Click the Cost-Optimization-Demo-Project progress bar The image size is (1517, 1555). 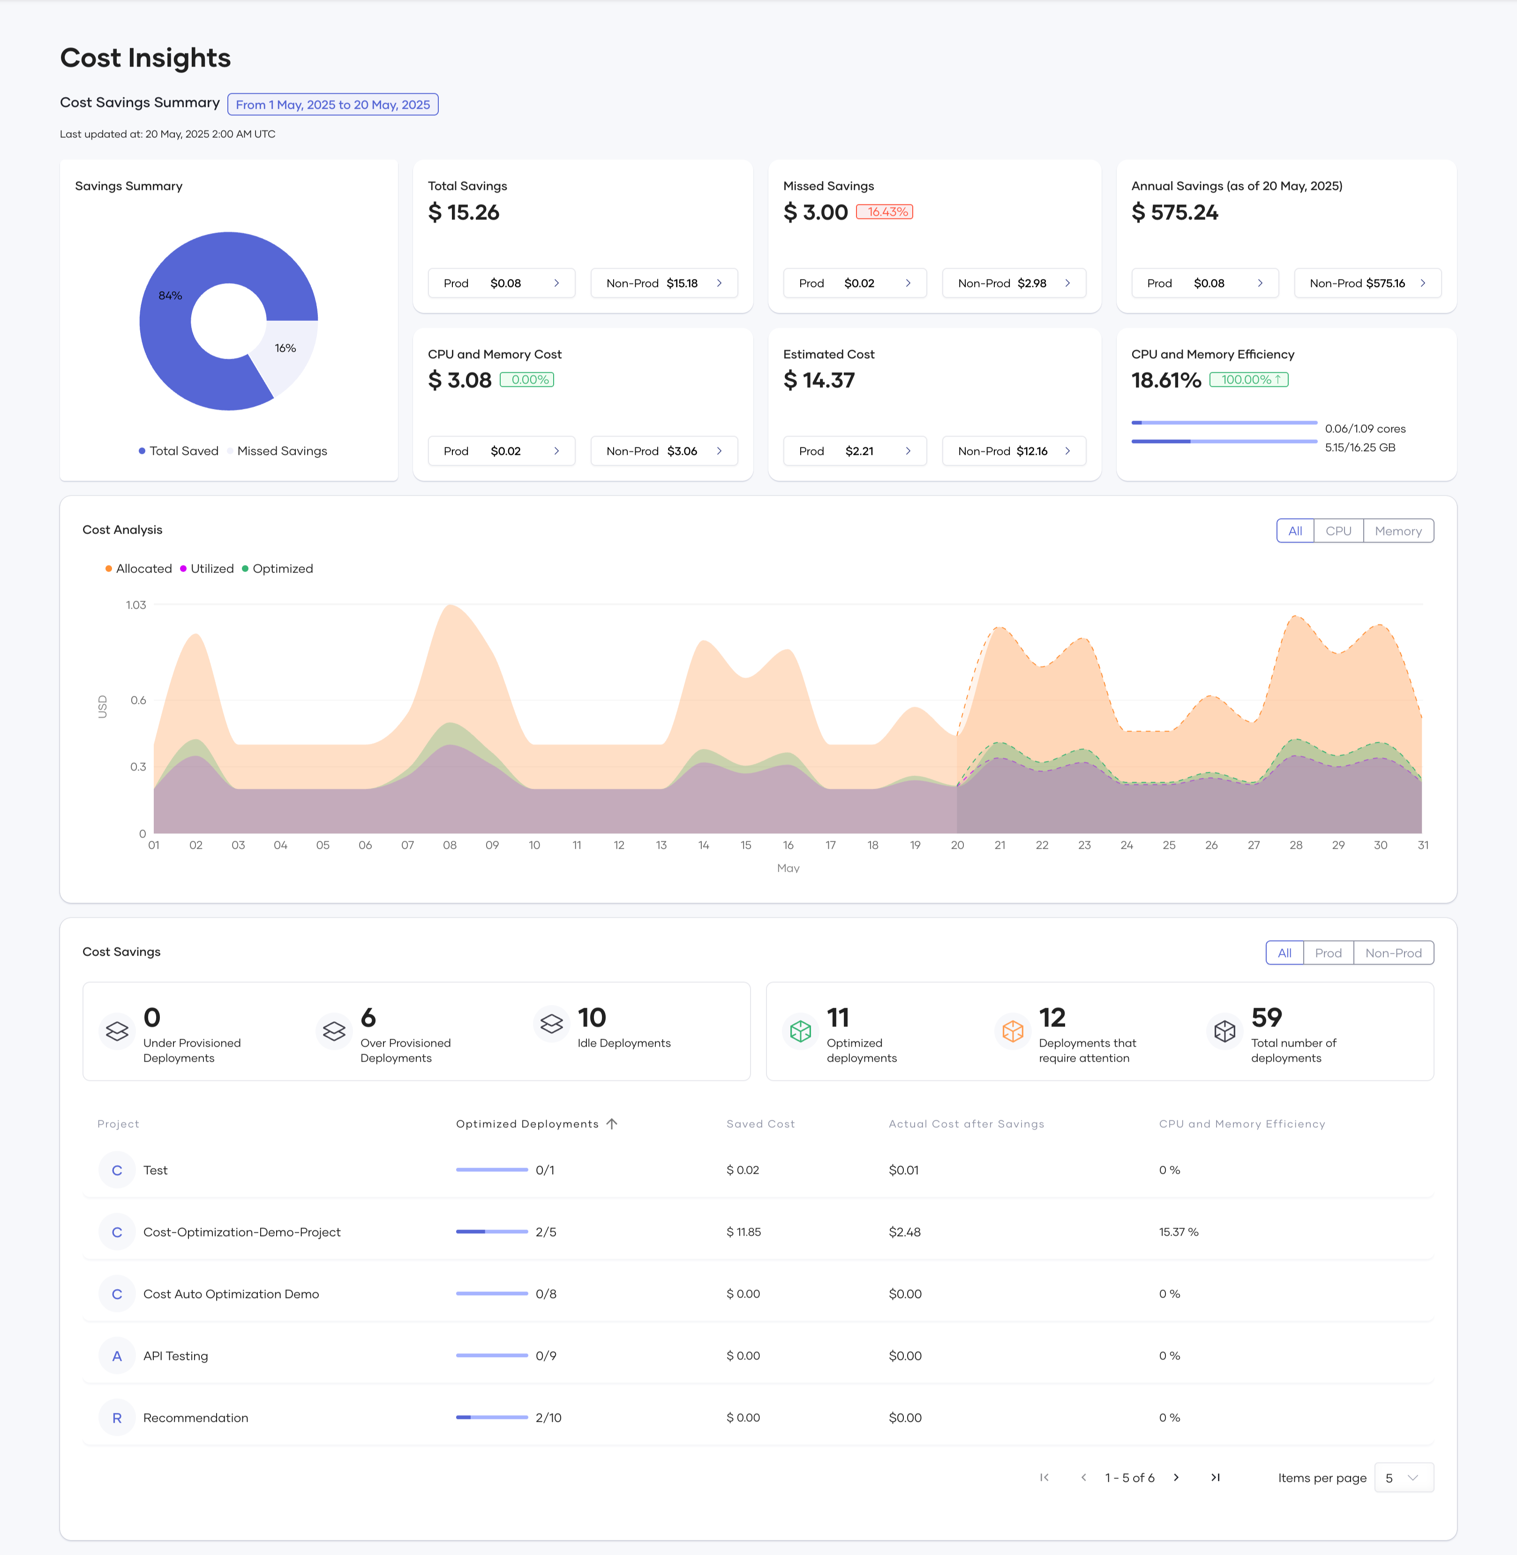(x=491, y=1231)
